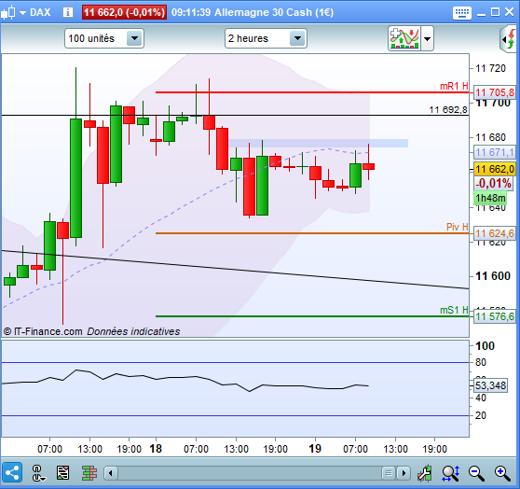Open the 2 heures timeframe dropdown
Image resolution: width=520 pixels, height=489 pixels.
coord(266,38)
